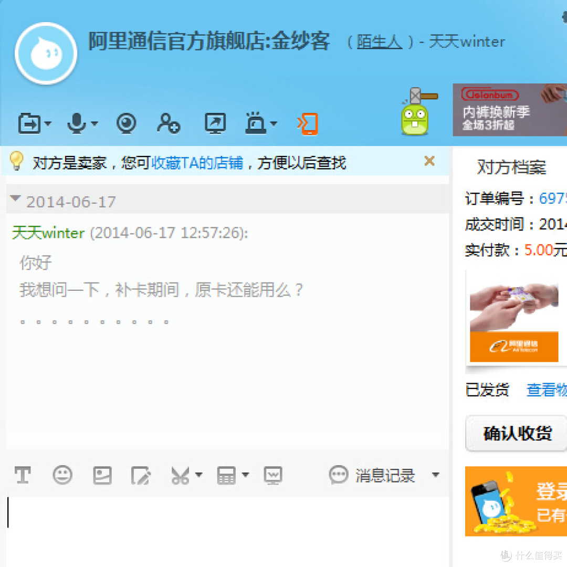This screenshot has width=567, height=567.
Task: Click the remote assistance screen icon
Action: point(216,123)
